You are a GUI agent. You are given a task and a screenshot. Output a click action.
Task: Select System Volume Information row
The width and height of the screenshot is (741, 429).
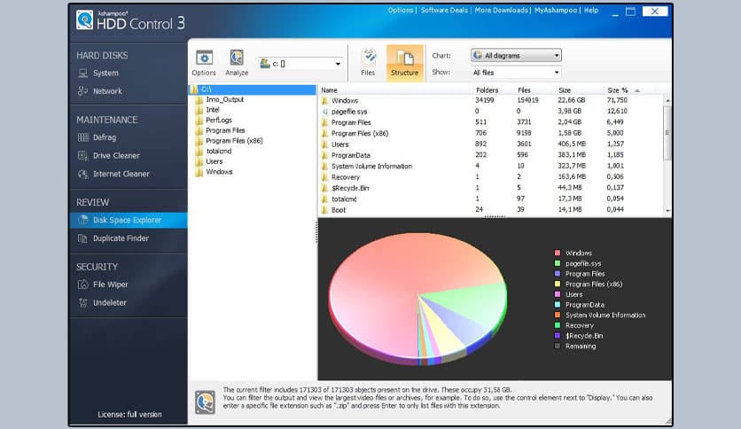tap(491, 166)
